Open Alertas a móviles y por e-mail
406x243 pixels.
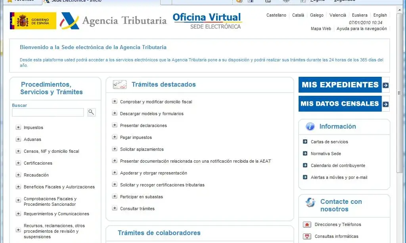point(339,177)
